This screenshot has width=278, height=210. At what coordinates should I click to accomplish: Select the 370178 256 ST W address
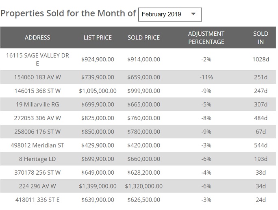click(x=37, y=173)
